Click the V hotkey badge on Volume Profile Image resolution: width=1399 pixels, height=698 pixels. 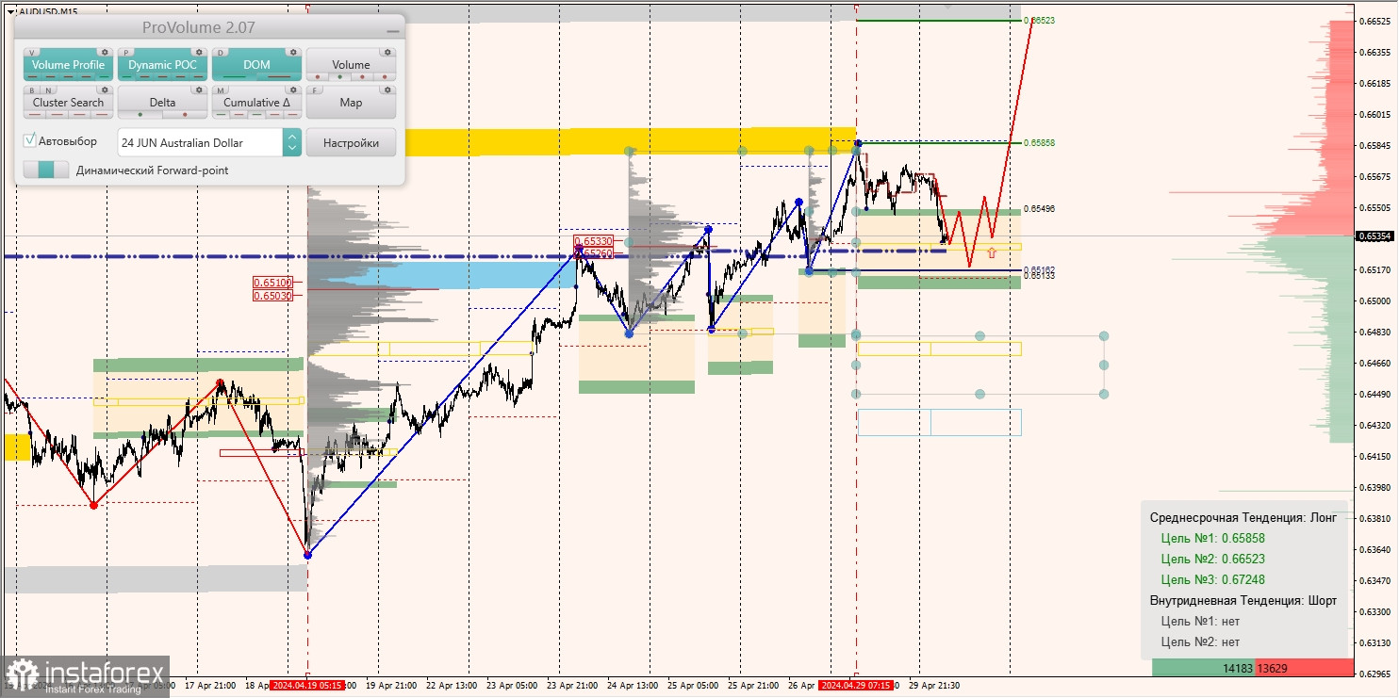[x=33, y=53]
